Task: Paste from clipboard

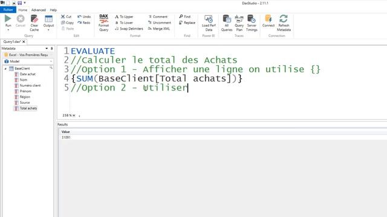Action: pos(68,28)
